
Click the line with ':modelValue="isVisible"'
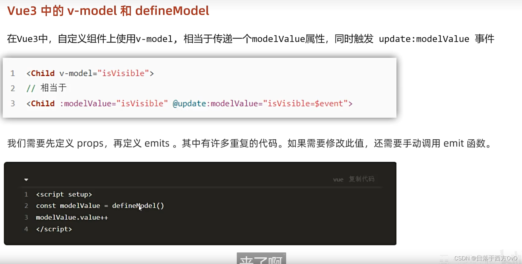coord(189,103)
